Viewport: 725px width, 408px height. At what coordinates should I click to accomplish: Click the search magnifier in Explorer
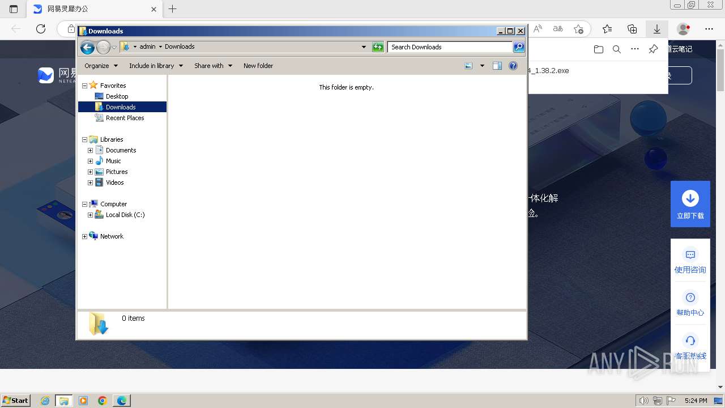point(519,47)
